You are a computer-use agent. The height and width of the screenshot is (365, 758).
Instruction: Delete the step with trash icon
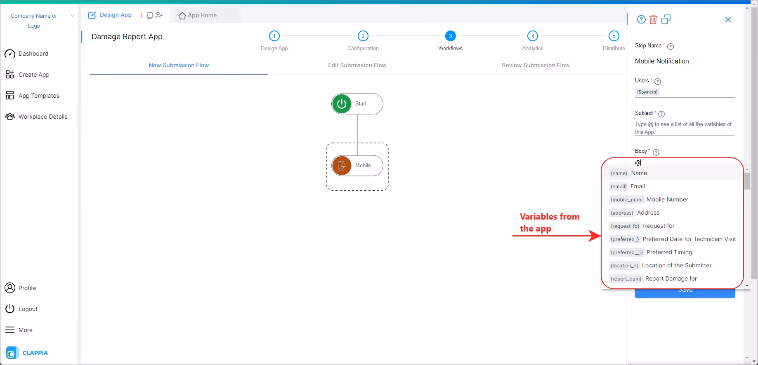point(653,19)
